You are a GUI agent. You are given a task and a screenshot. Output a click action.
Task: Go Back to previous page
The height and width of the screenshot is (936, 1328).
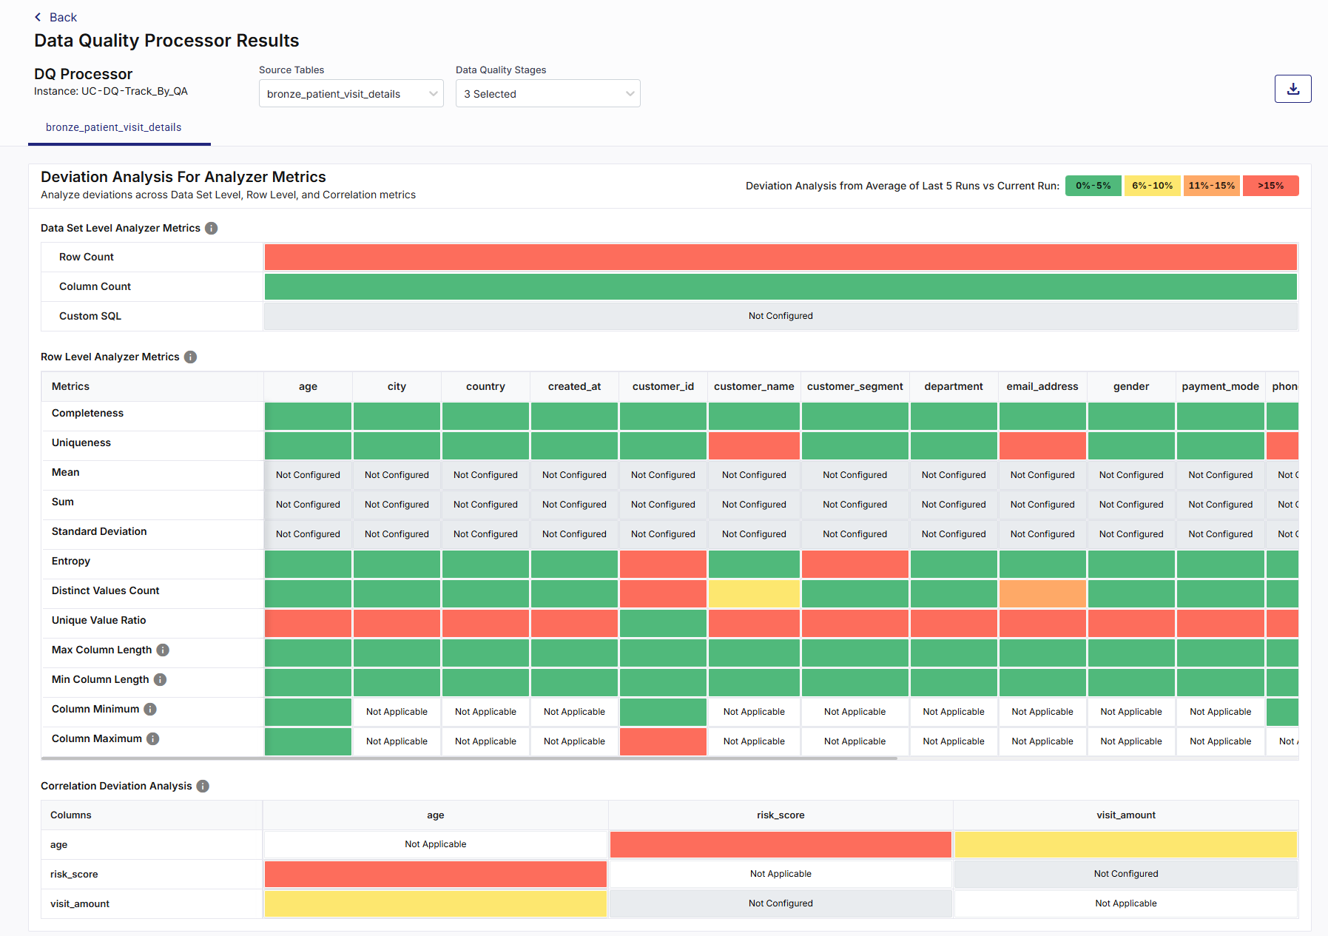(55, 17)
